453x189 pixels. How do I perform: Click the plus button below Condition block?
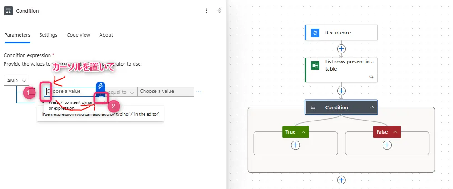pos(341,180)
